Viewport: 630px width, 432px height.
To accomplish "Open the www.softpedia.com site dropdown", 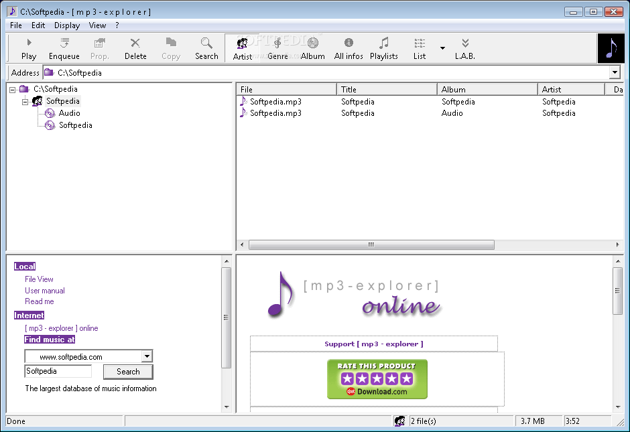I will click(147, 356).
